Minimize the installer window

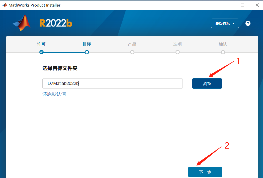click(228, 5)
